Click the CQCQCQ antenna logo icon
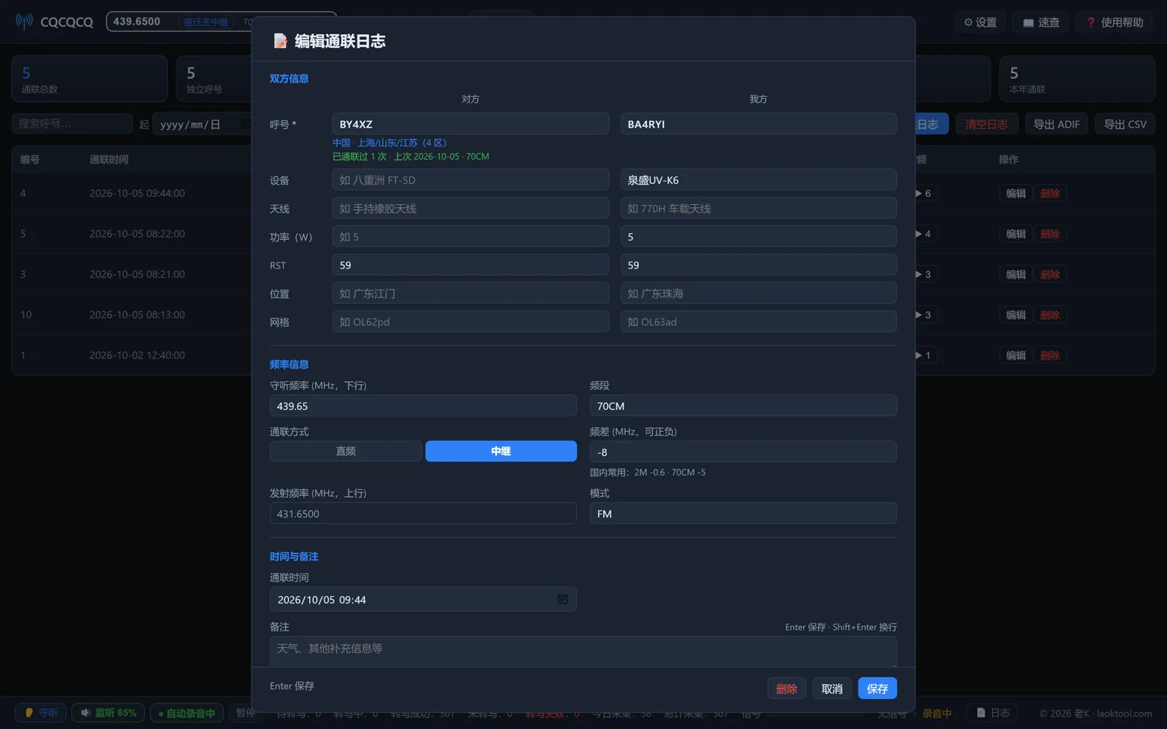1167x729 pixels. pos(24,21)
